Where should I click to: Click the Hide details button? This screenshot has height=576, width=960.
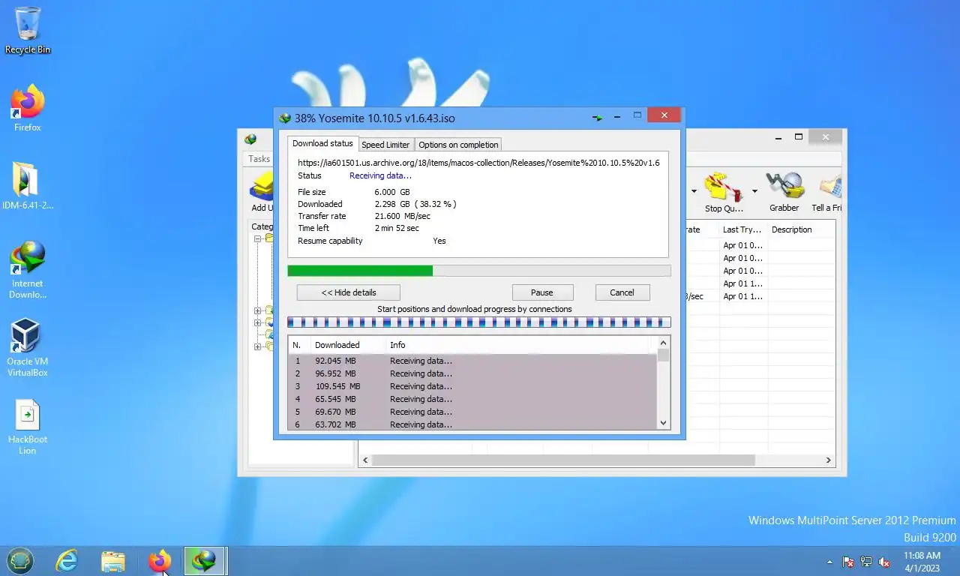(349, 292)
